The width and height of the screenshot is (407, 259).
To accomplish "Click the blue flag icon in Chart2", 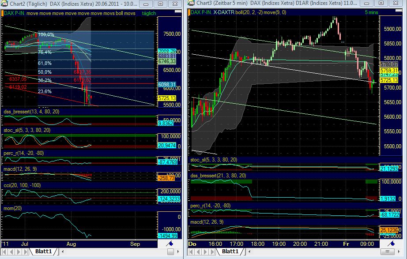I will coord(170,244).
